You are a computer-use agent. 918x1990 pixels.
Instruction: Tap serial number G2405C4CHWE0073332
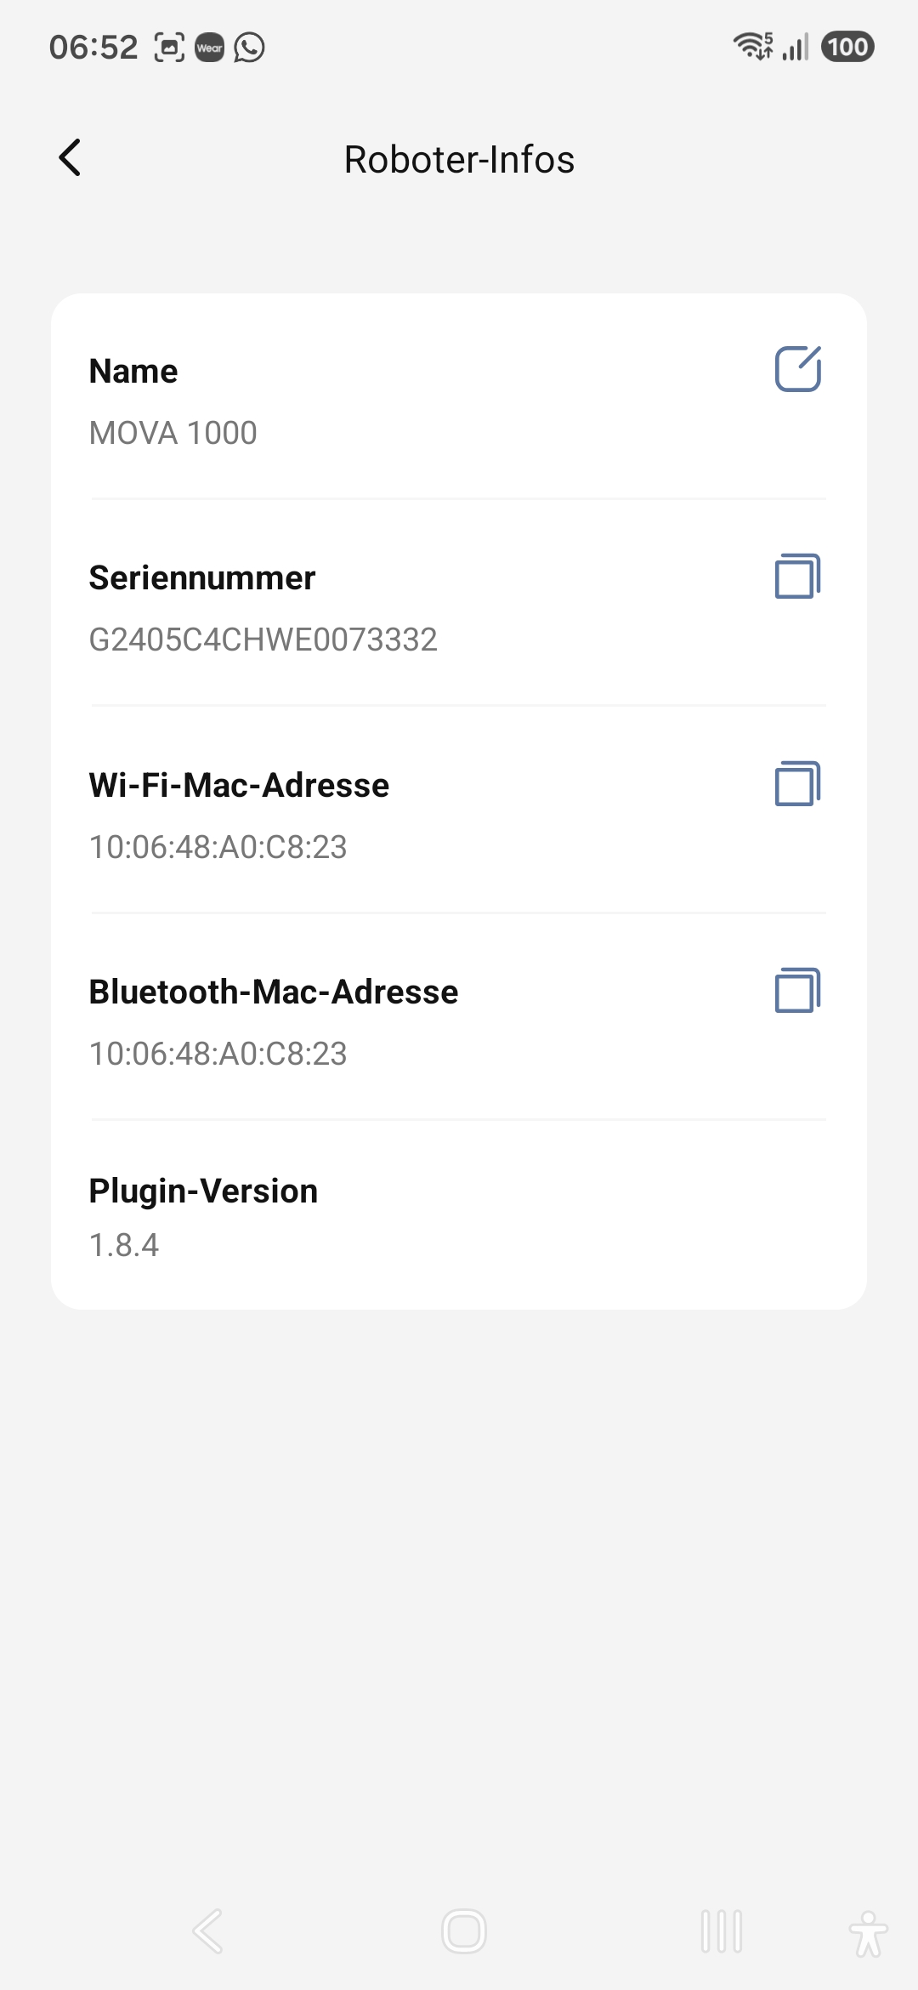coord(263,640)
